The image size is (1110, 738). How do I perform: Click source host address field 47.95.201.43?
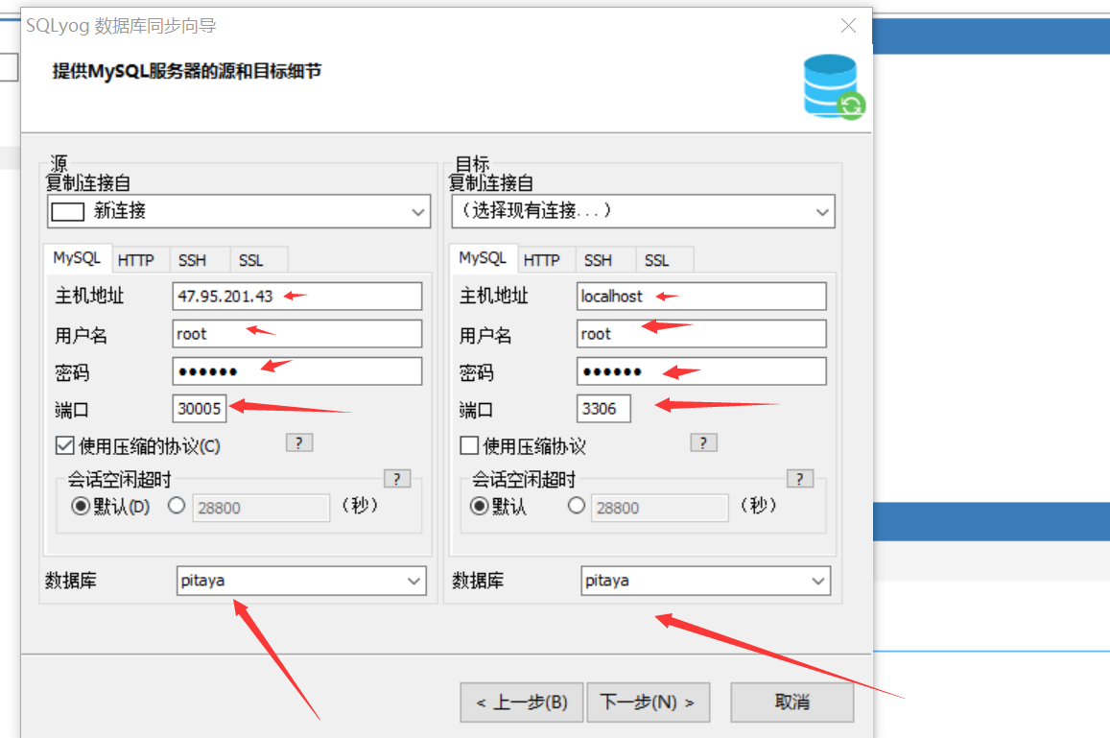click(297, 296)
